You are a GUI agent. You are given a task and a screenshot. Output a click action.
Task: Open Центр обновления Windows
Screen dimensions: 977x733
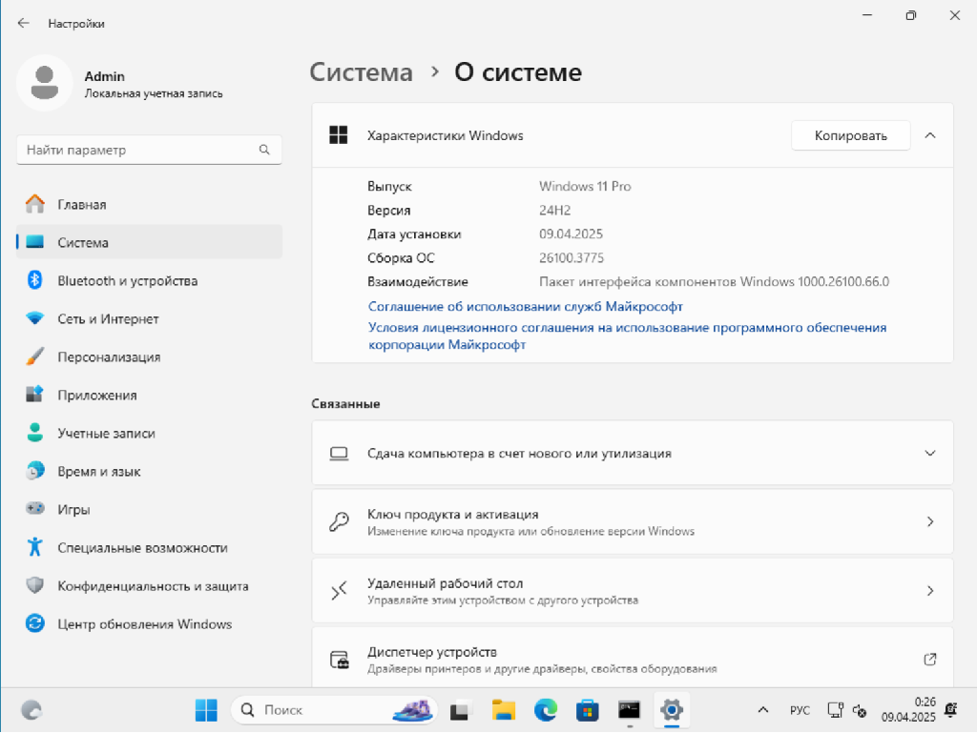tap(149, 622)
